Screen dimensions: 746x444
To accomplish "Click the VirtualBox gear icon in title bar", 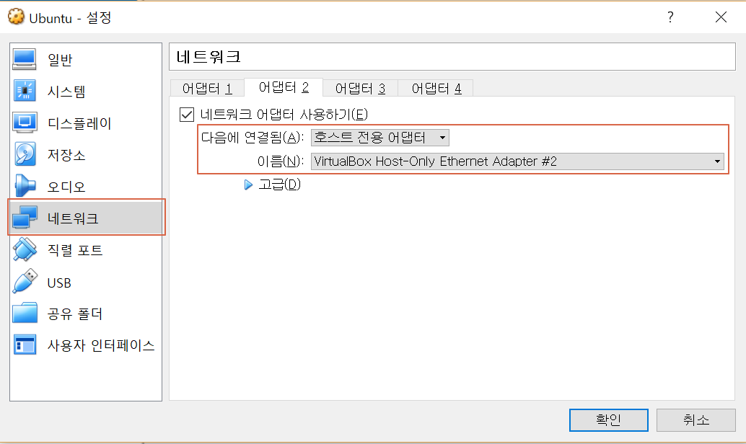I will pyautogui.click(x=16, y=17).
